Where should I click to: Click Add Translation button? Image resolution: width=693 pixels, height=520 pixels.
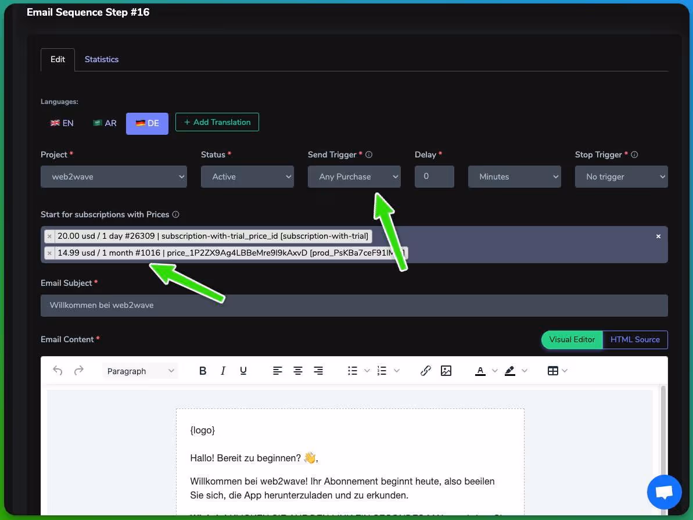217,122
